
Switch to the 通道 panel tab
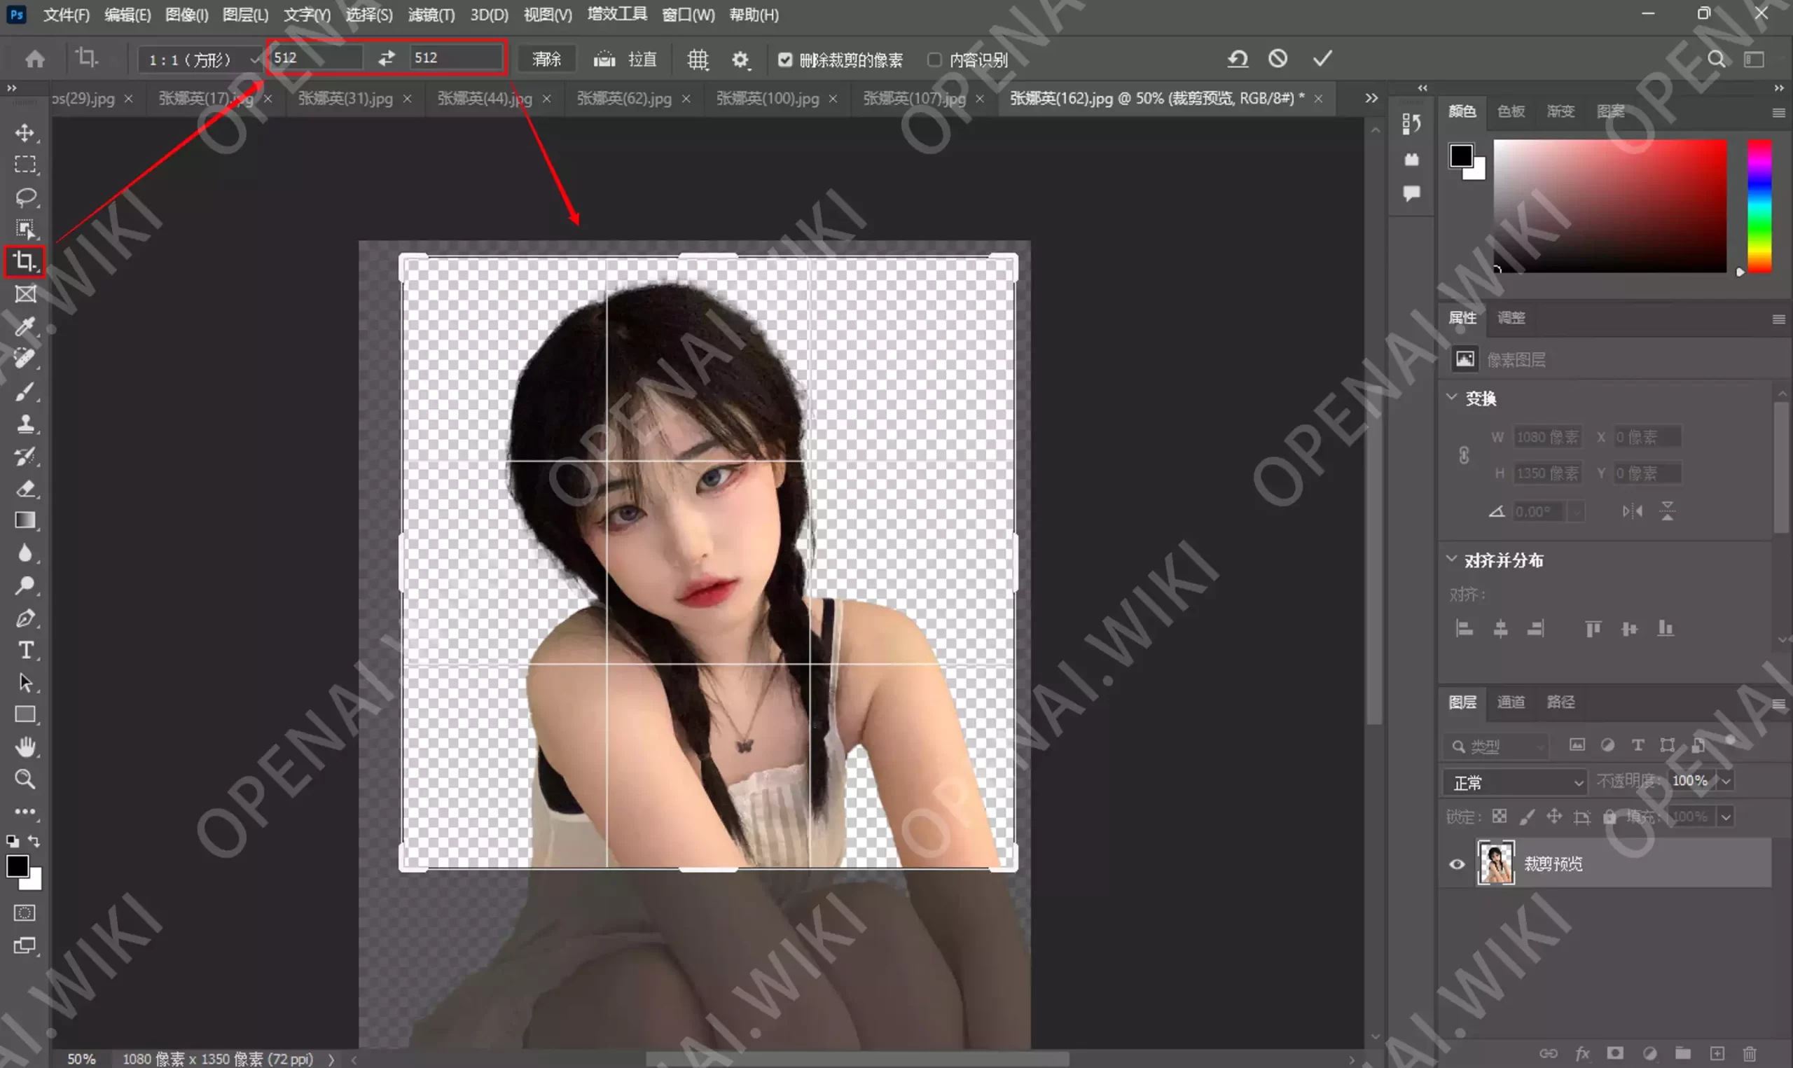click(x=1511, y=702)
